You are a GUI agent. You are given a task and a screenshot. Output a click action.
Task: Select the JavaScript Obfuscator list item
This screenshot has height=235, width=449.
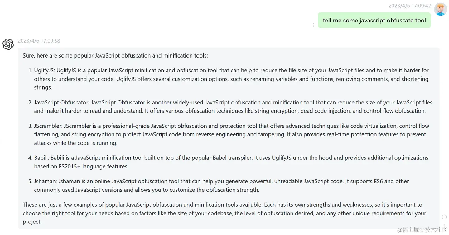[231, 107]
